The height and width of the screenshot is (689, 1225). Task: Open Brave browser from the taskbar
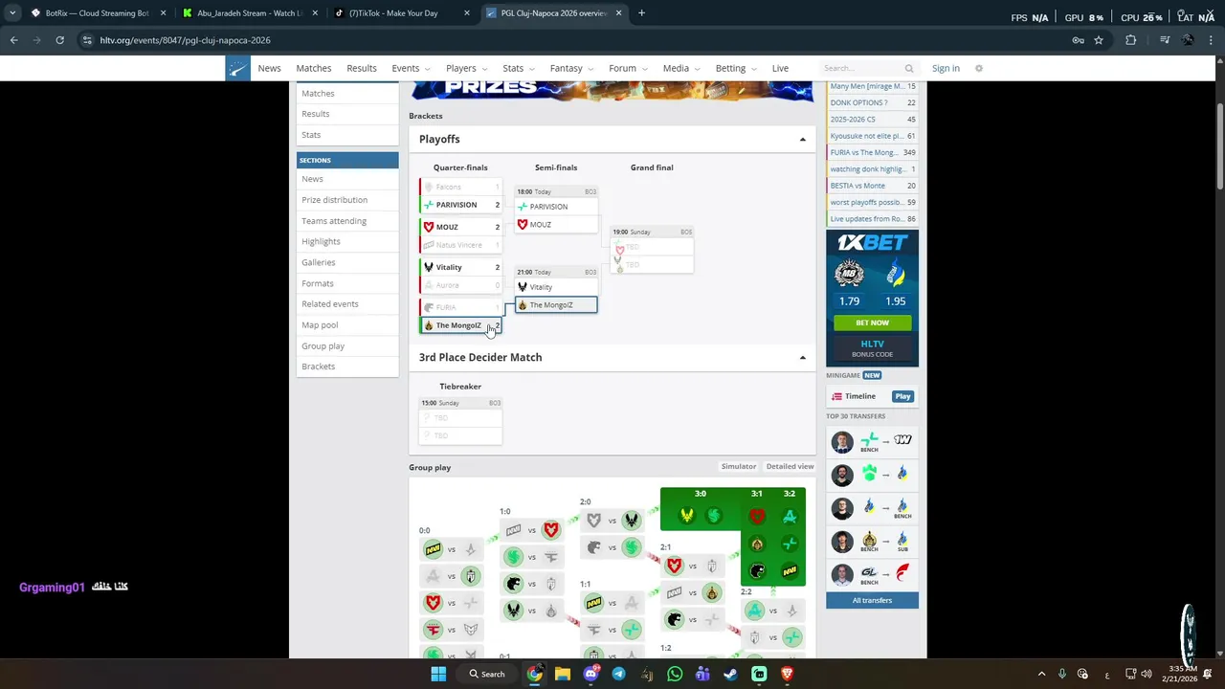(788, 674)
